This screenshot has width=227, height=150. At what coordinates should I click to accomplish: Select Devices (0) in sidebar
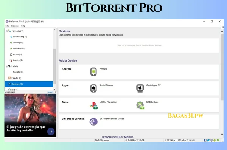pos(29,84)
